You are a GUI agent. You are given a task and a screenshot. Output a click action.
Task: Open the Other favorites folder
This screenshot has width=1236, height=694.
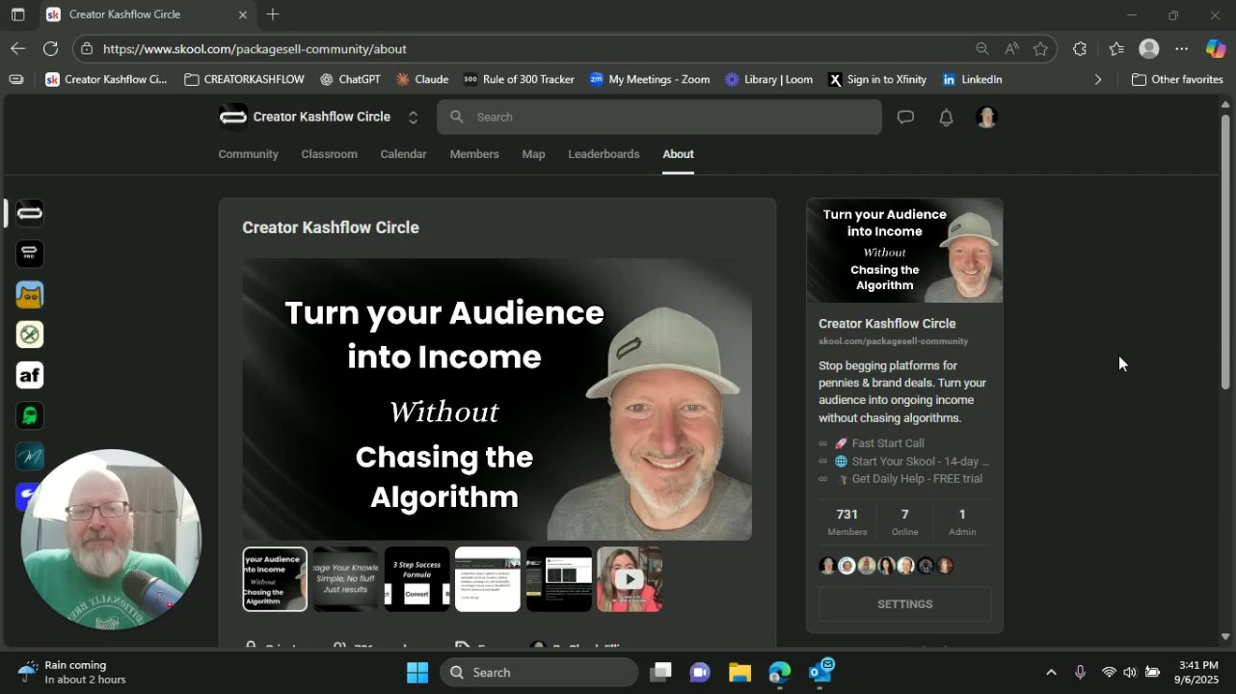click(x=1177, y=80)
